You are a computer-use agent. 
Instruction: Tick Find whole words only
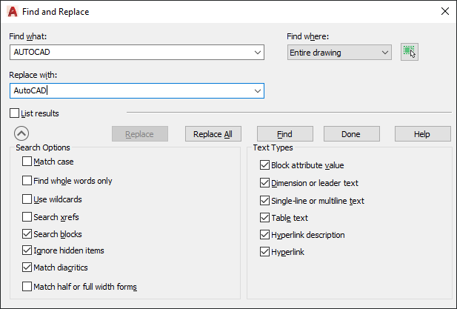(27, 180)
